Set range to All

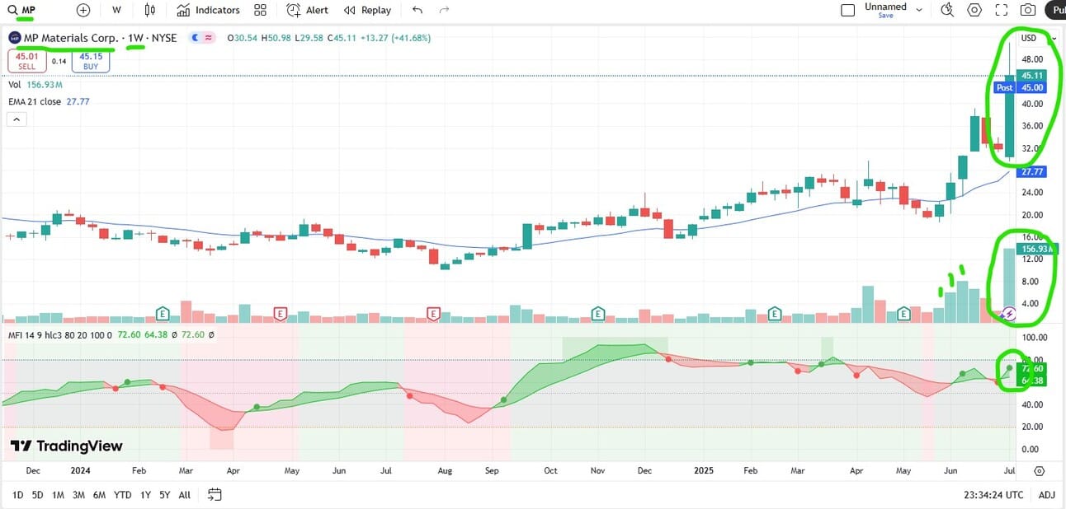pyautogui.click(x=185, y=495)
